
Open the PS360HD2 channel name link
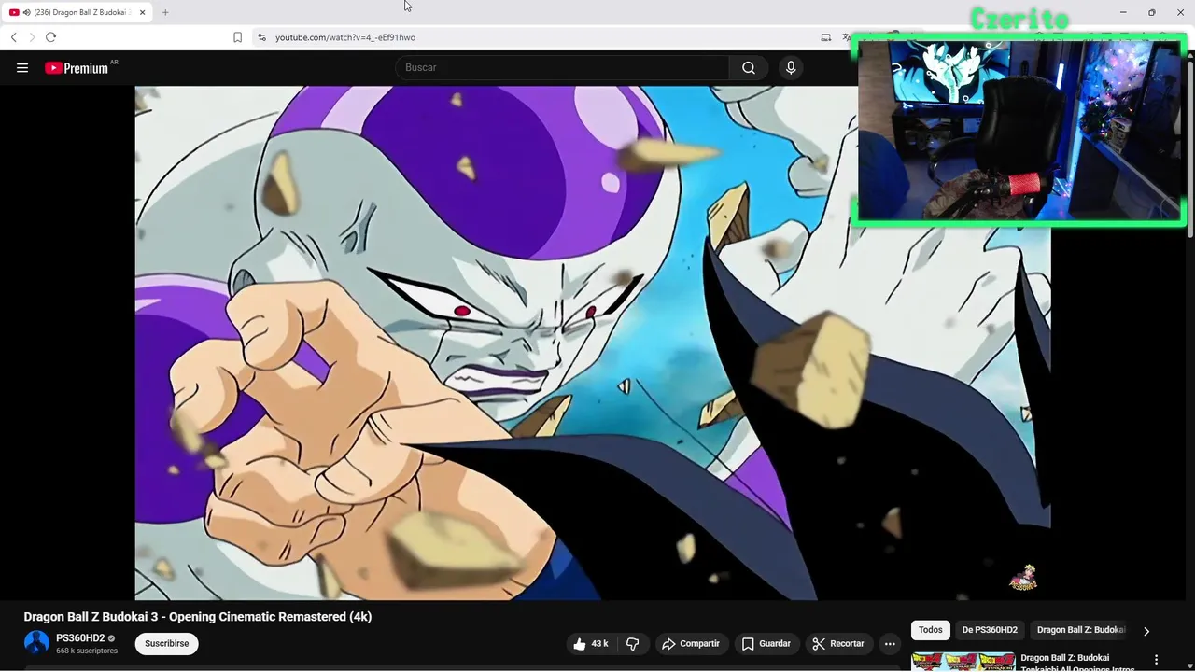tap(80, 638)
